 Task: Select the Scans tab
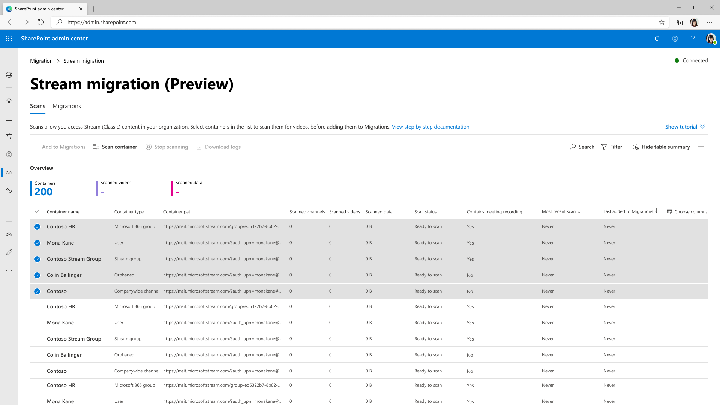point(37,106)
